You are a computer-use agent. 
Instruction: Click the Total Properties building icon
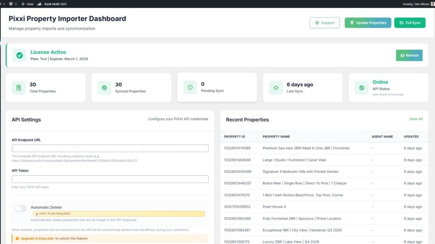pyautogui.click(x=19, y=88)
